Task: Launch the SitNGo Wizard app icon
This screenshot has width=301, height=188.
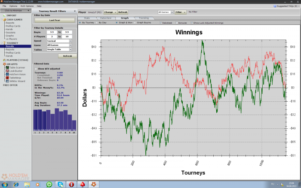Action: (7, 81)
